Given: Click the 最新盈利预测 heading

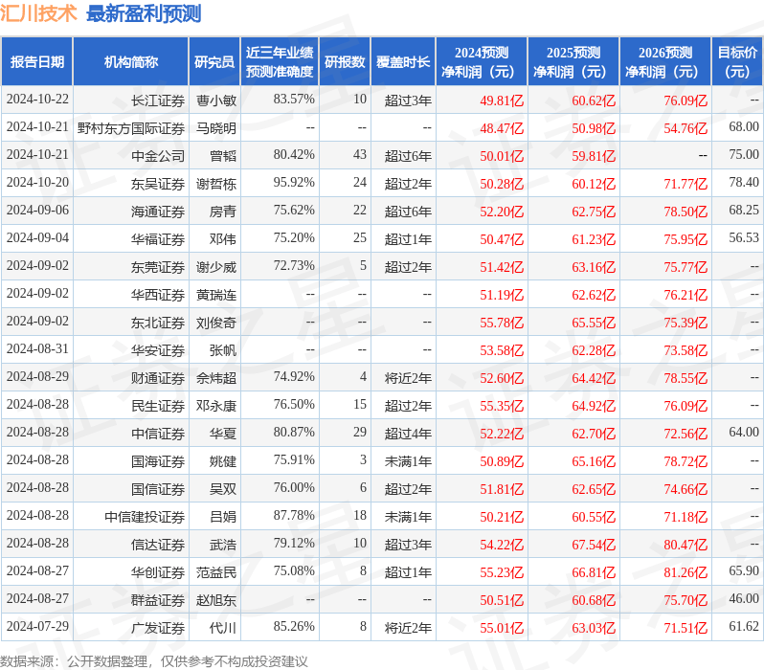Looking at the screenshot, I should [144, 13].
